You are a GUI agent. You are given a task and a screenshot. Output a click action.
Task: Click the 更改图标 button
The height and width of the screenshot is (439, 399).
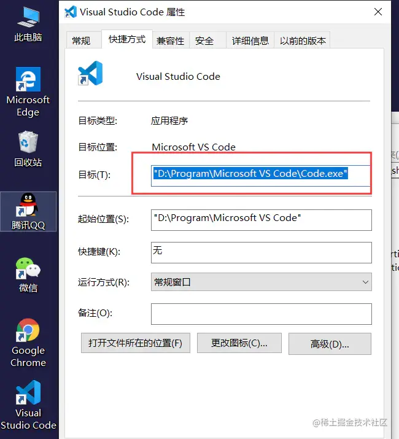click(239, 343)
